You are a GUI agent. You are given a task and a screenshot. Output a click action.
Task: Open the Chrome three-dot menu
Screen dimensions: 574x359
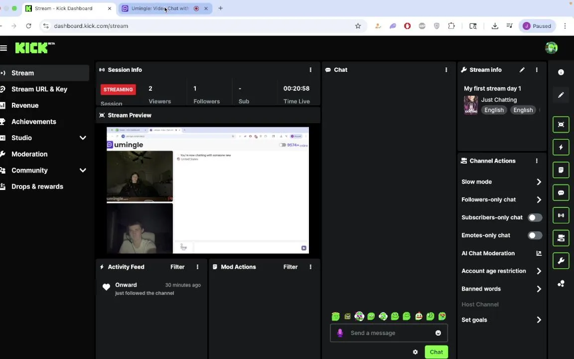pyautogui.click(x=565, y=26)
